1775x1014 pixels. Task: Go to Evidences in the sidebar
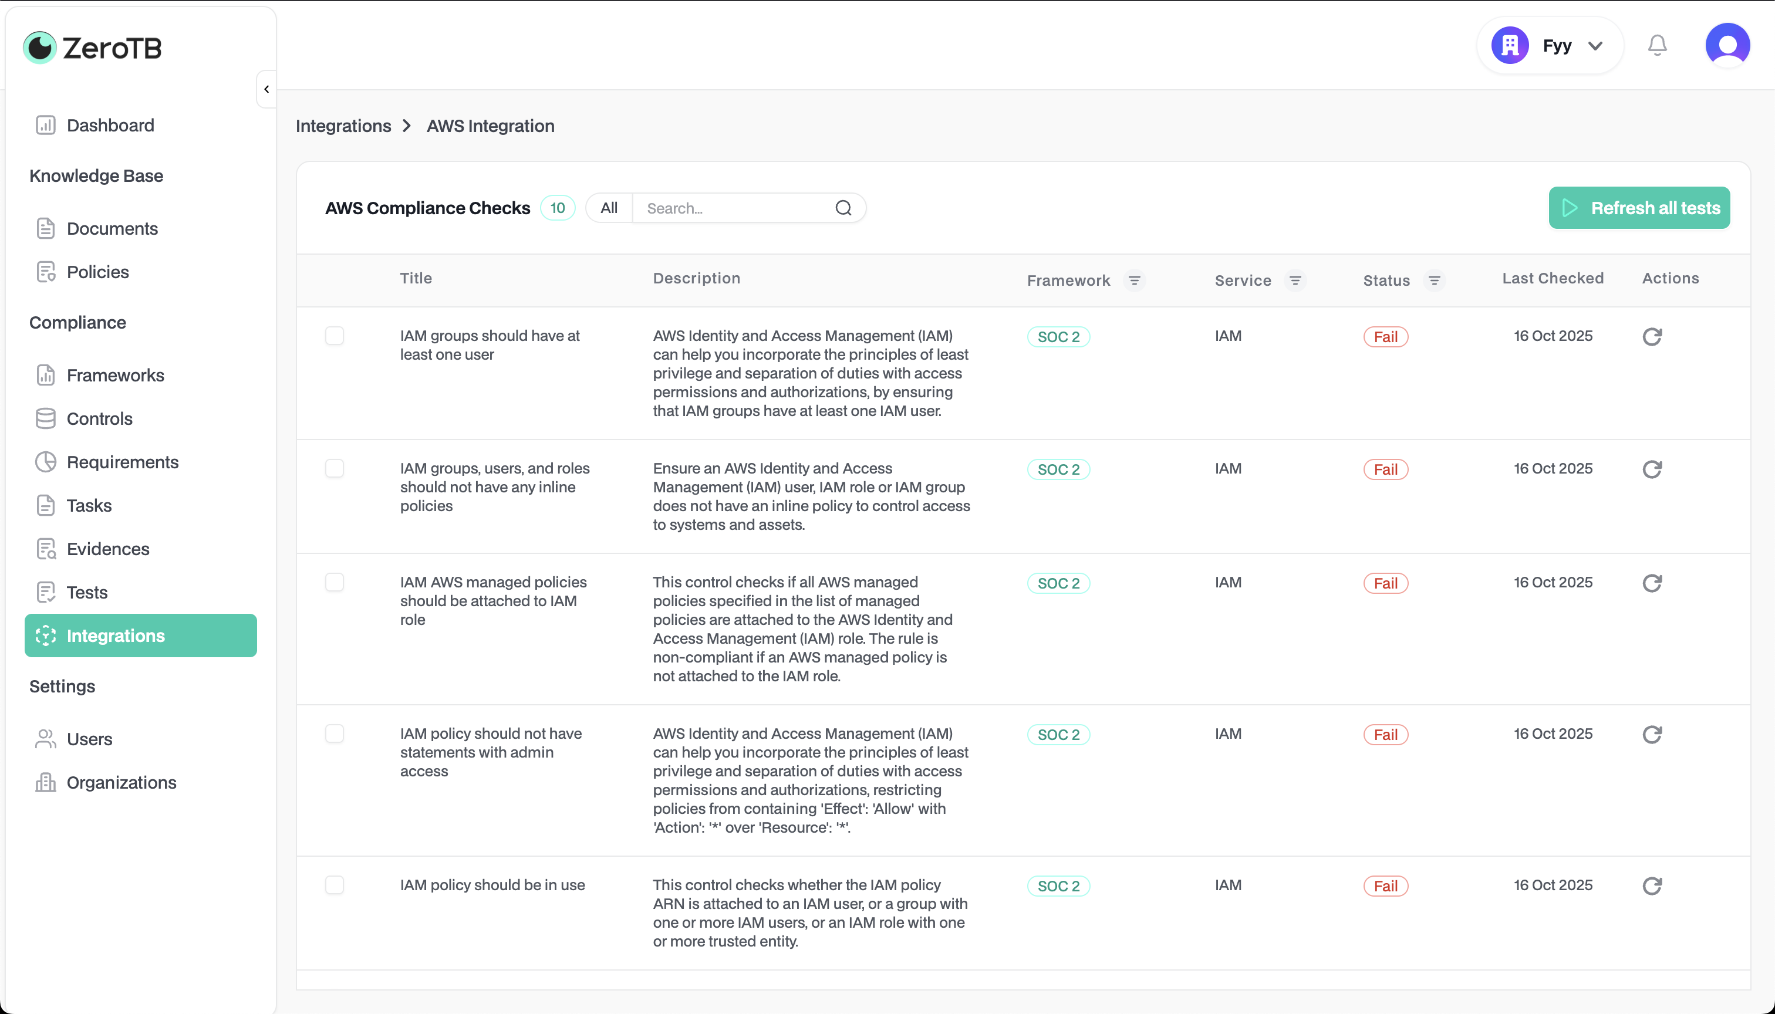pyautogui.click(x=108, y=549)
